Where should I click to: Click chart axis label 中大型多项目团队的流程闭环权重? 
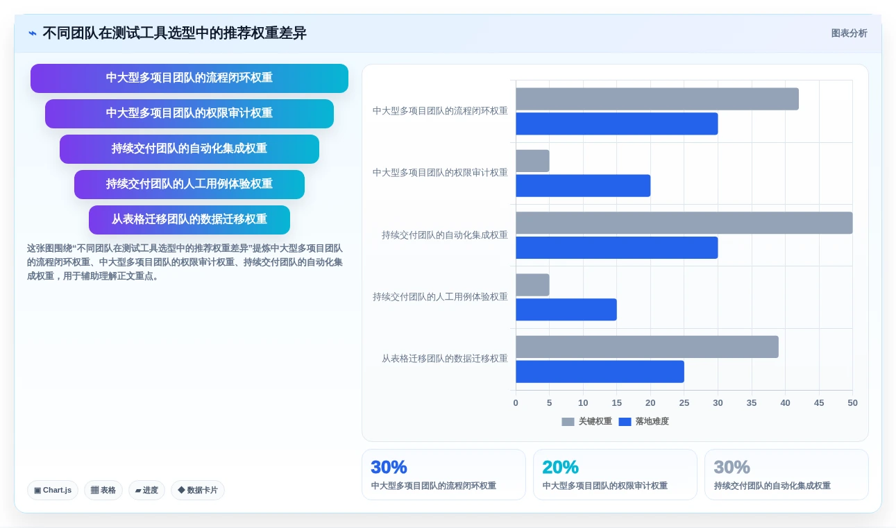[440, 111]
